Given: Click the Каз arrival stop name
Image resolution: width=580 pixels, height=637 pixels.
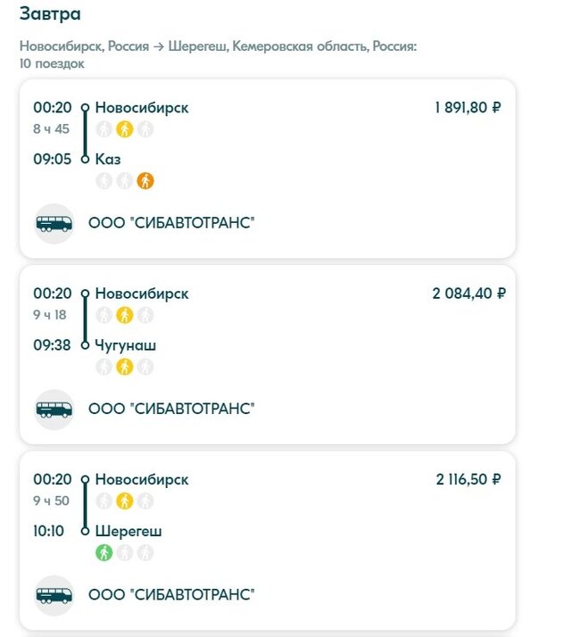Looking at the screenshot, I should 108,159.
